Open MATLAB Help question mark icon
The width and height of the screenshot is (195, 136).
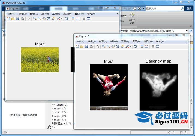tap(140, 8)
